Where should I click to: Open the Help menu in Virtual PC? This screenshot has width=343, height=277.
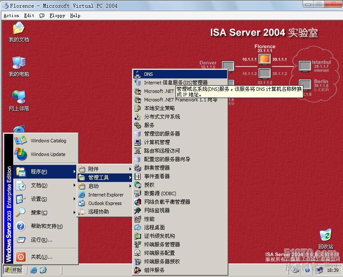point(75,15)
